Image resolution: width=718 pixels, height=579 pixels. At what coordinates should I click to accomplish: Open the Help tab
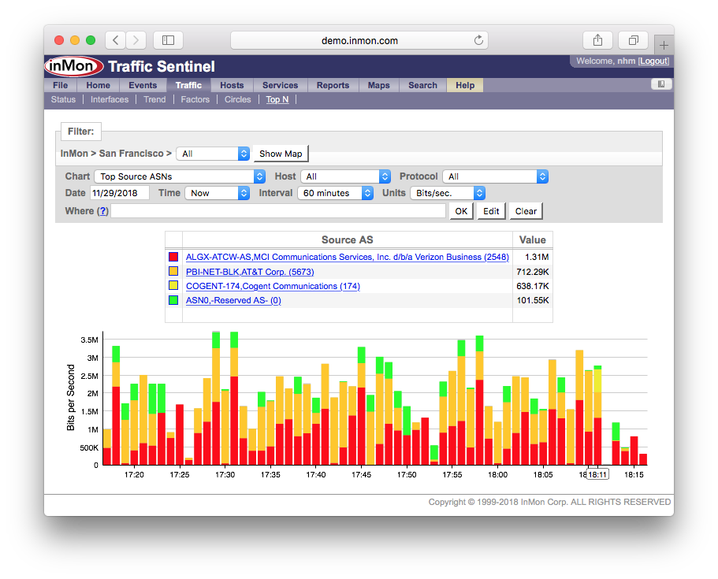click(465, 85)
